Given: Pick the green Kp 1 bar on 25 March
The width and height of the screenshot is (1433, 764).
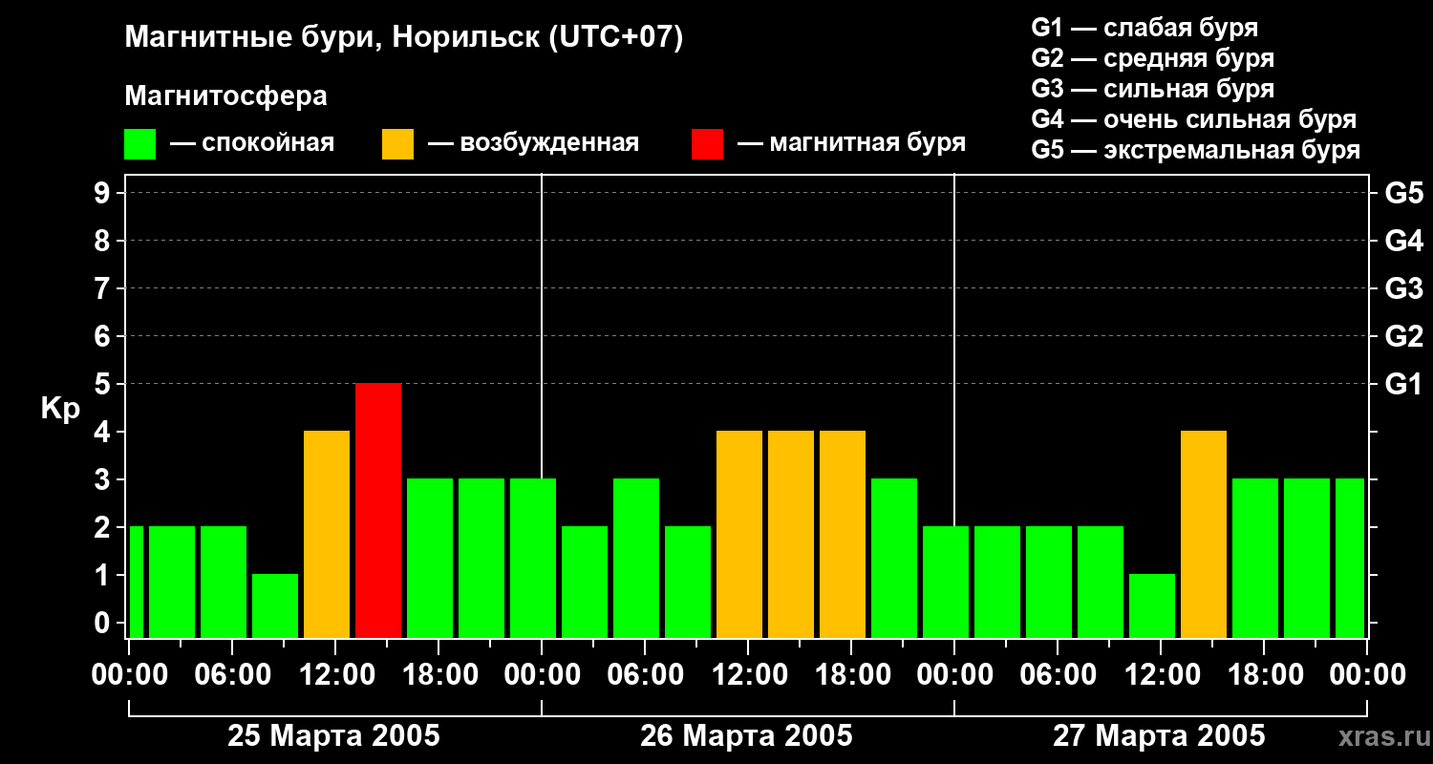Looking at the screenshot, I should 275,606.
